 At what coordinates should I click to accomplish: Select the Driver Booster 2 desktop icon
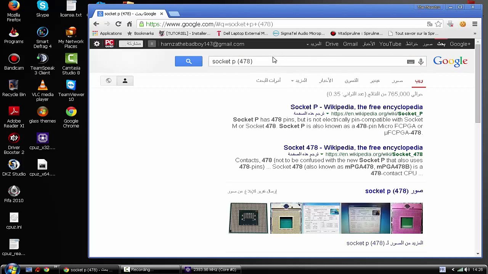pyautogui.click(x=14, y=143)
